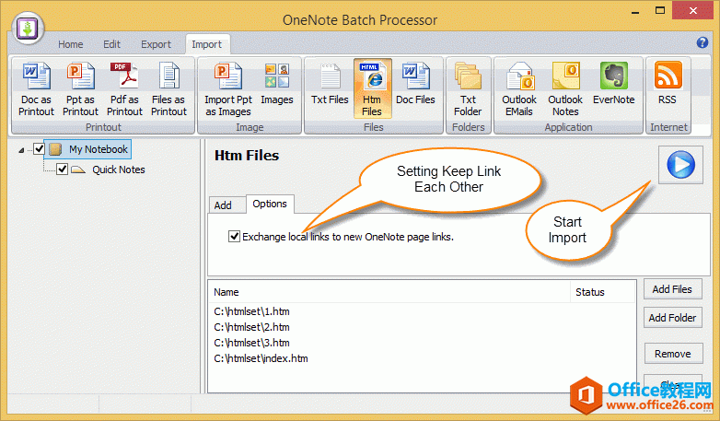Select file C:\htmlset\index.htm in the list
720x421 pixels.
point(261,358)
